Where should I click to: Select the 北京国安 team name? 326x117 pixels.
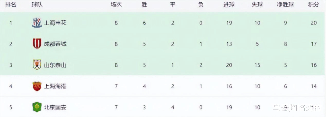(x=55, y=107)
